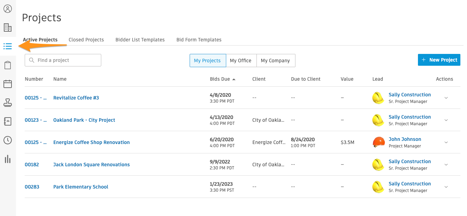Image resolution: width=467 pixels, height=216 pixels.
Task: Expand actions for Jack London Square Renovations
Action: [x=446, y=165]
